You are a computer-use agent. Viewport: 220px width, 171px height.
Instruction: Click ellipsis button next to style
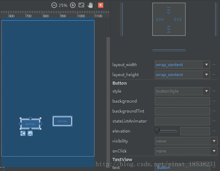click(x=214, y=91)
